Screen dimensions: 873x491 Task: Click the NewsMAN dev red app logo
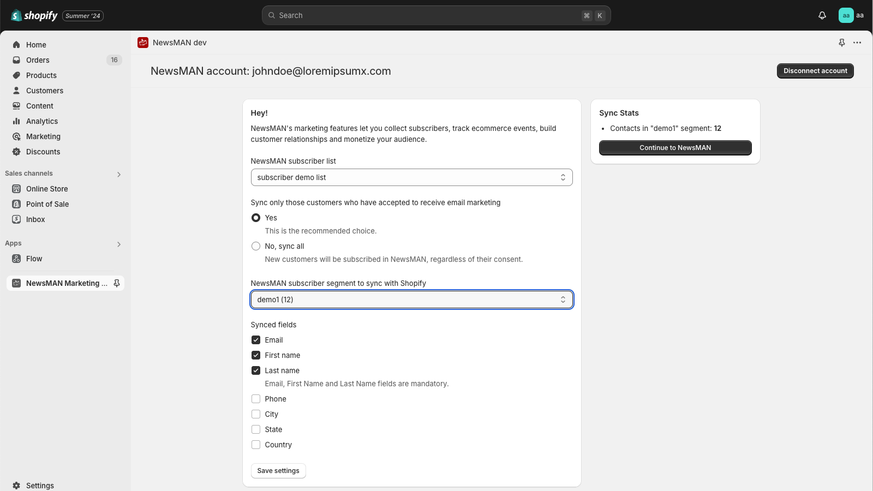tap(143, 43)
